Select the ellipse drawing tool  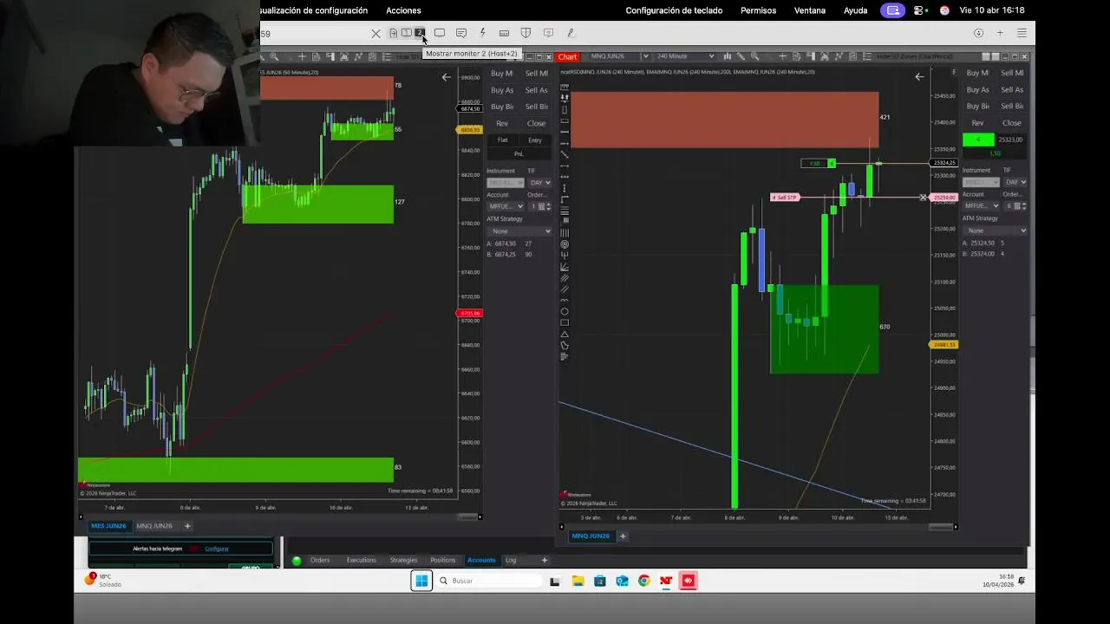[565, 311]
